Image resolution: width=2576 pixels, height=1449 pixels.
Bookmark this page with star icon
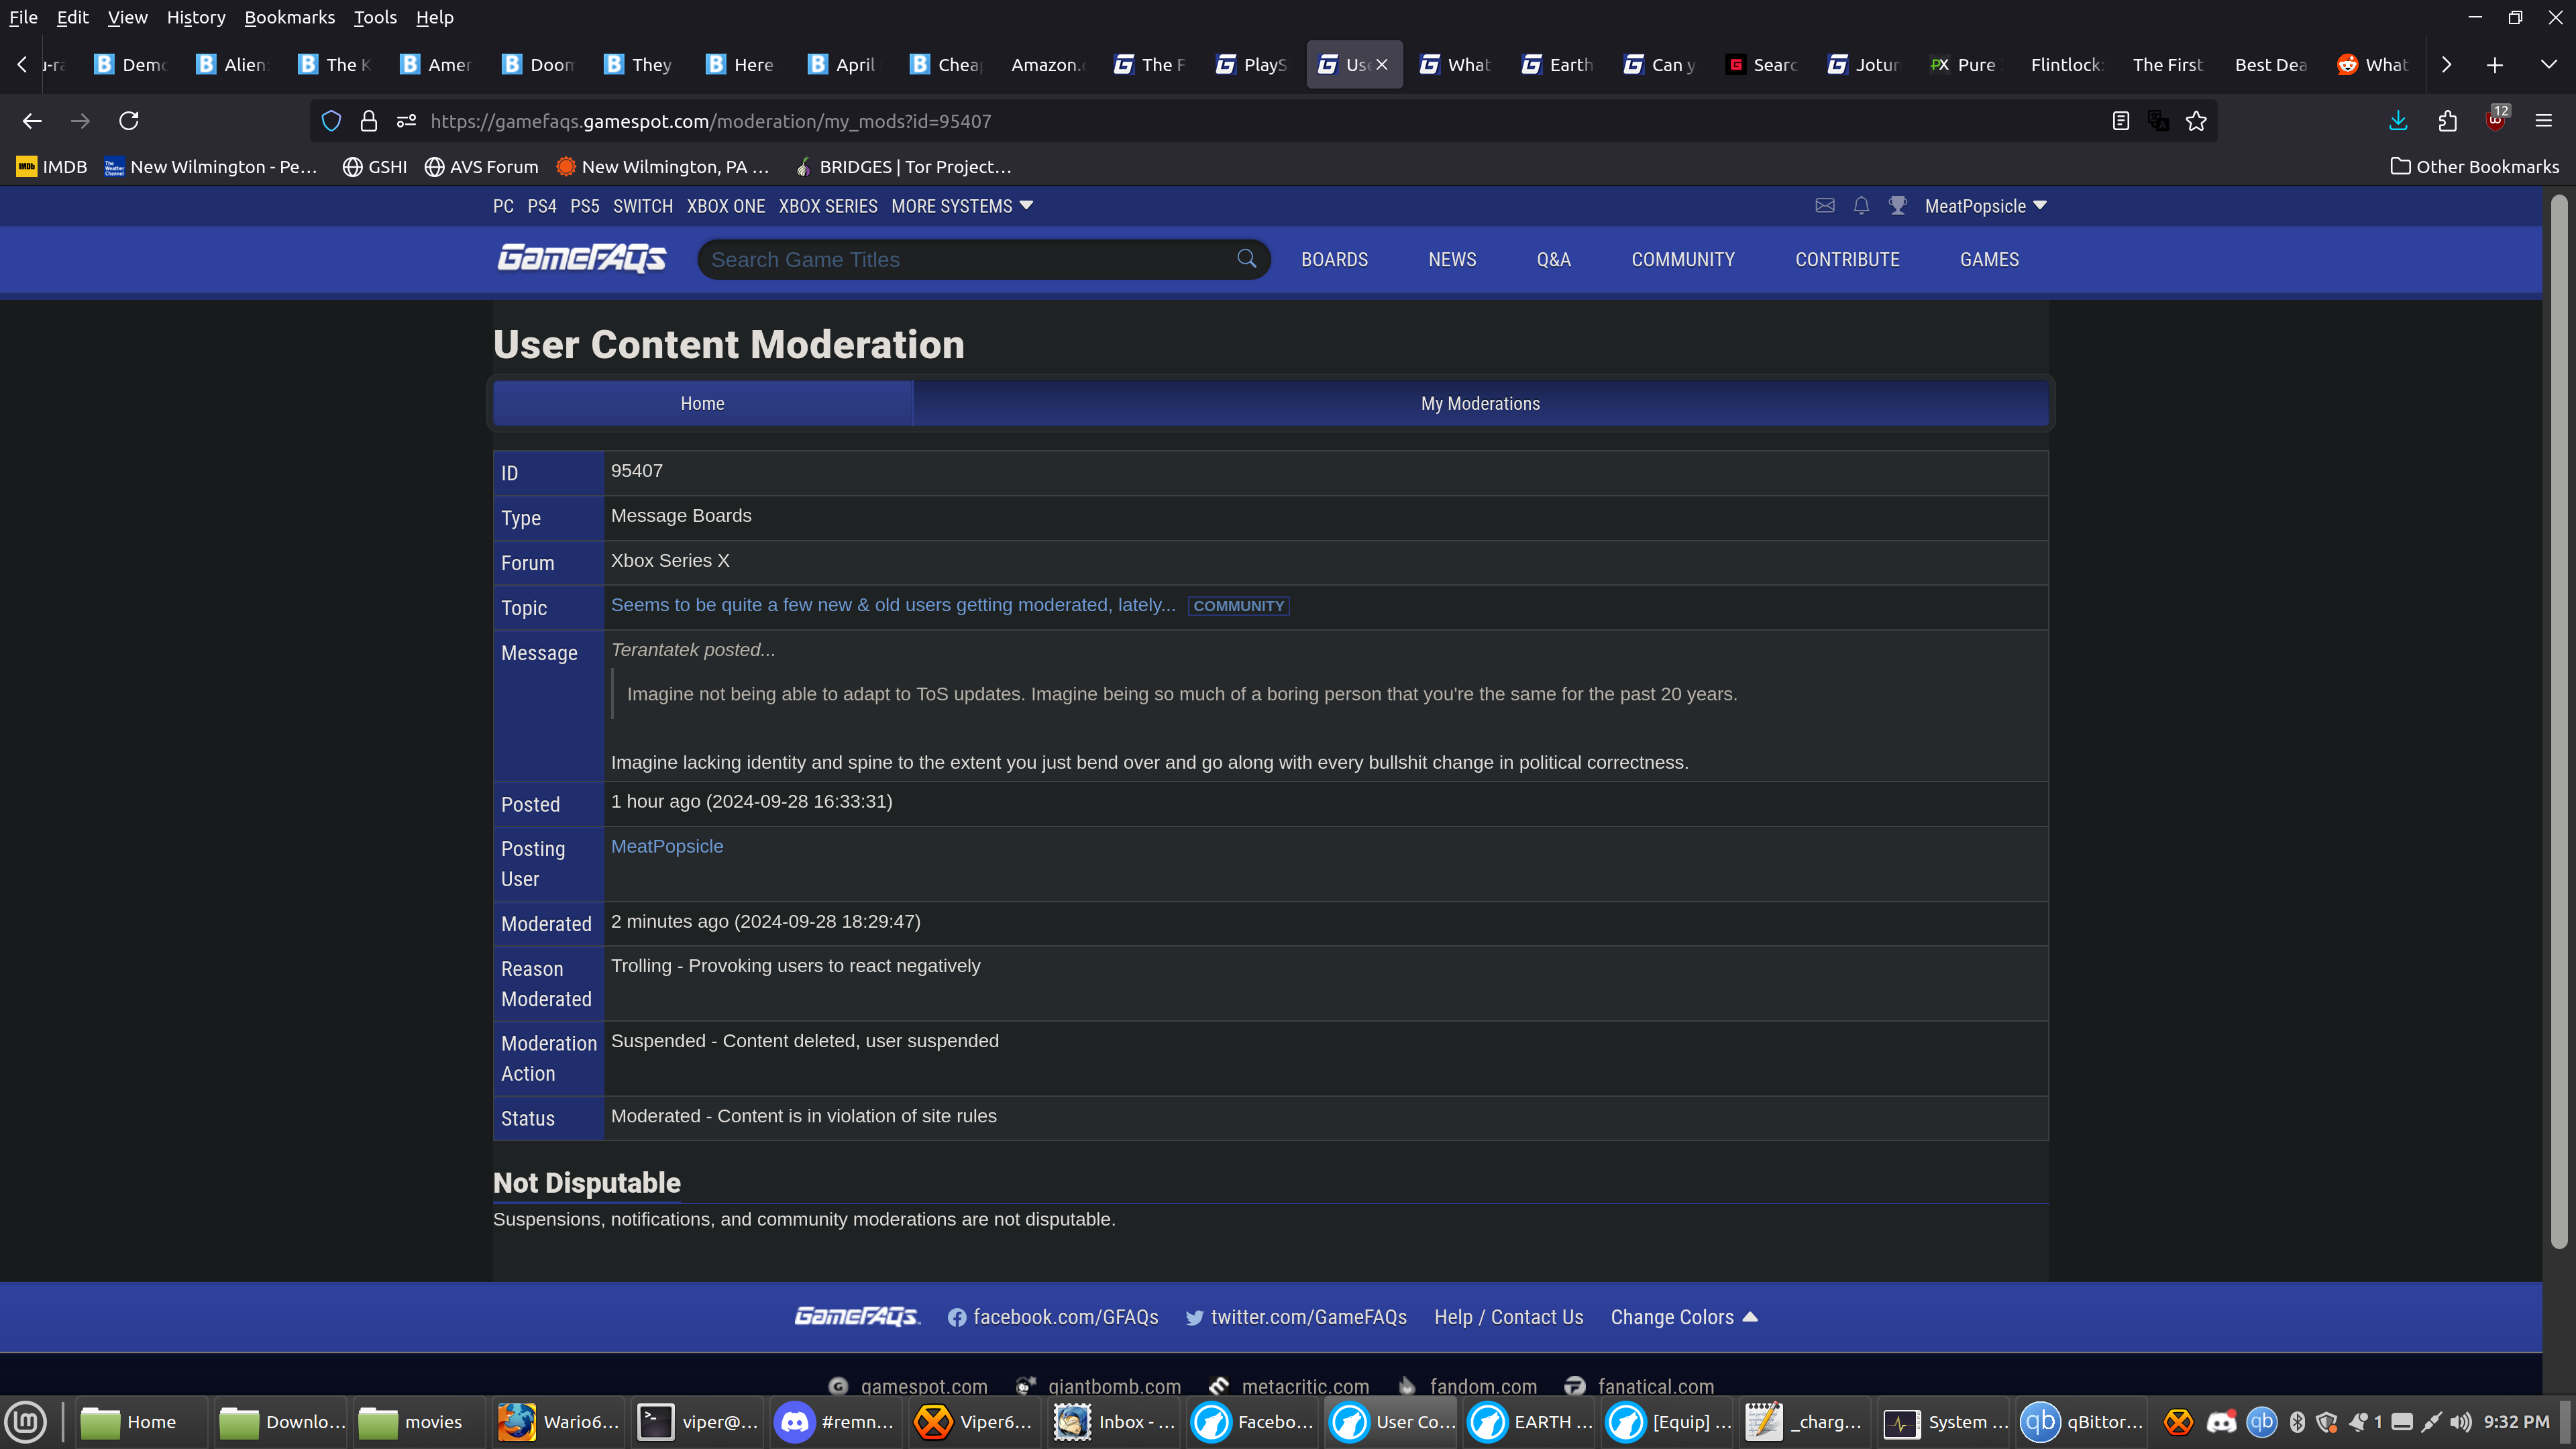point(2196,121)
